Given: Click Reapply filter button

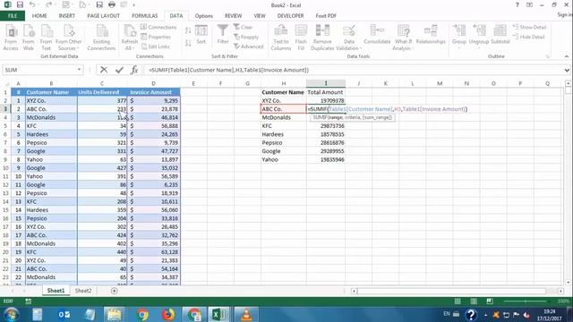Looking at the screenshot, I should tap(246, 37).
